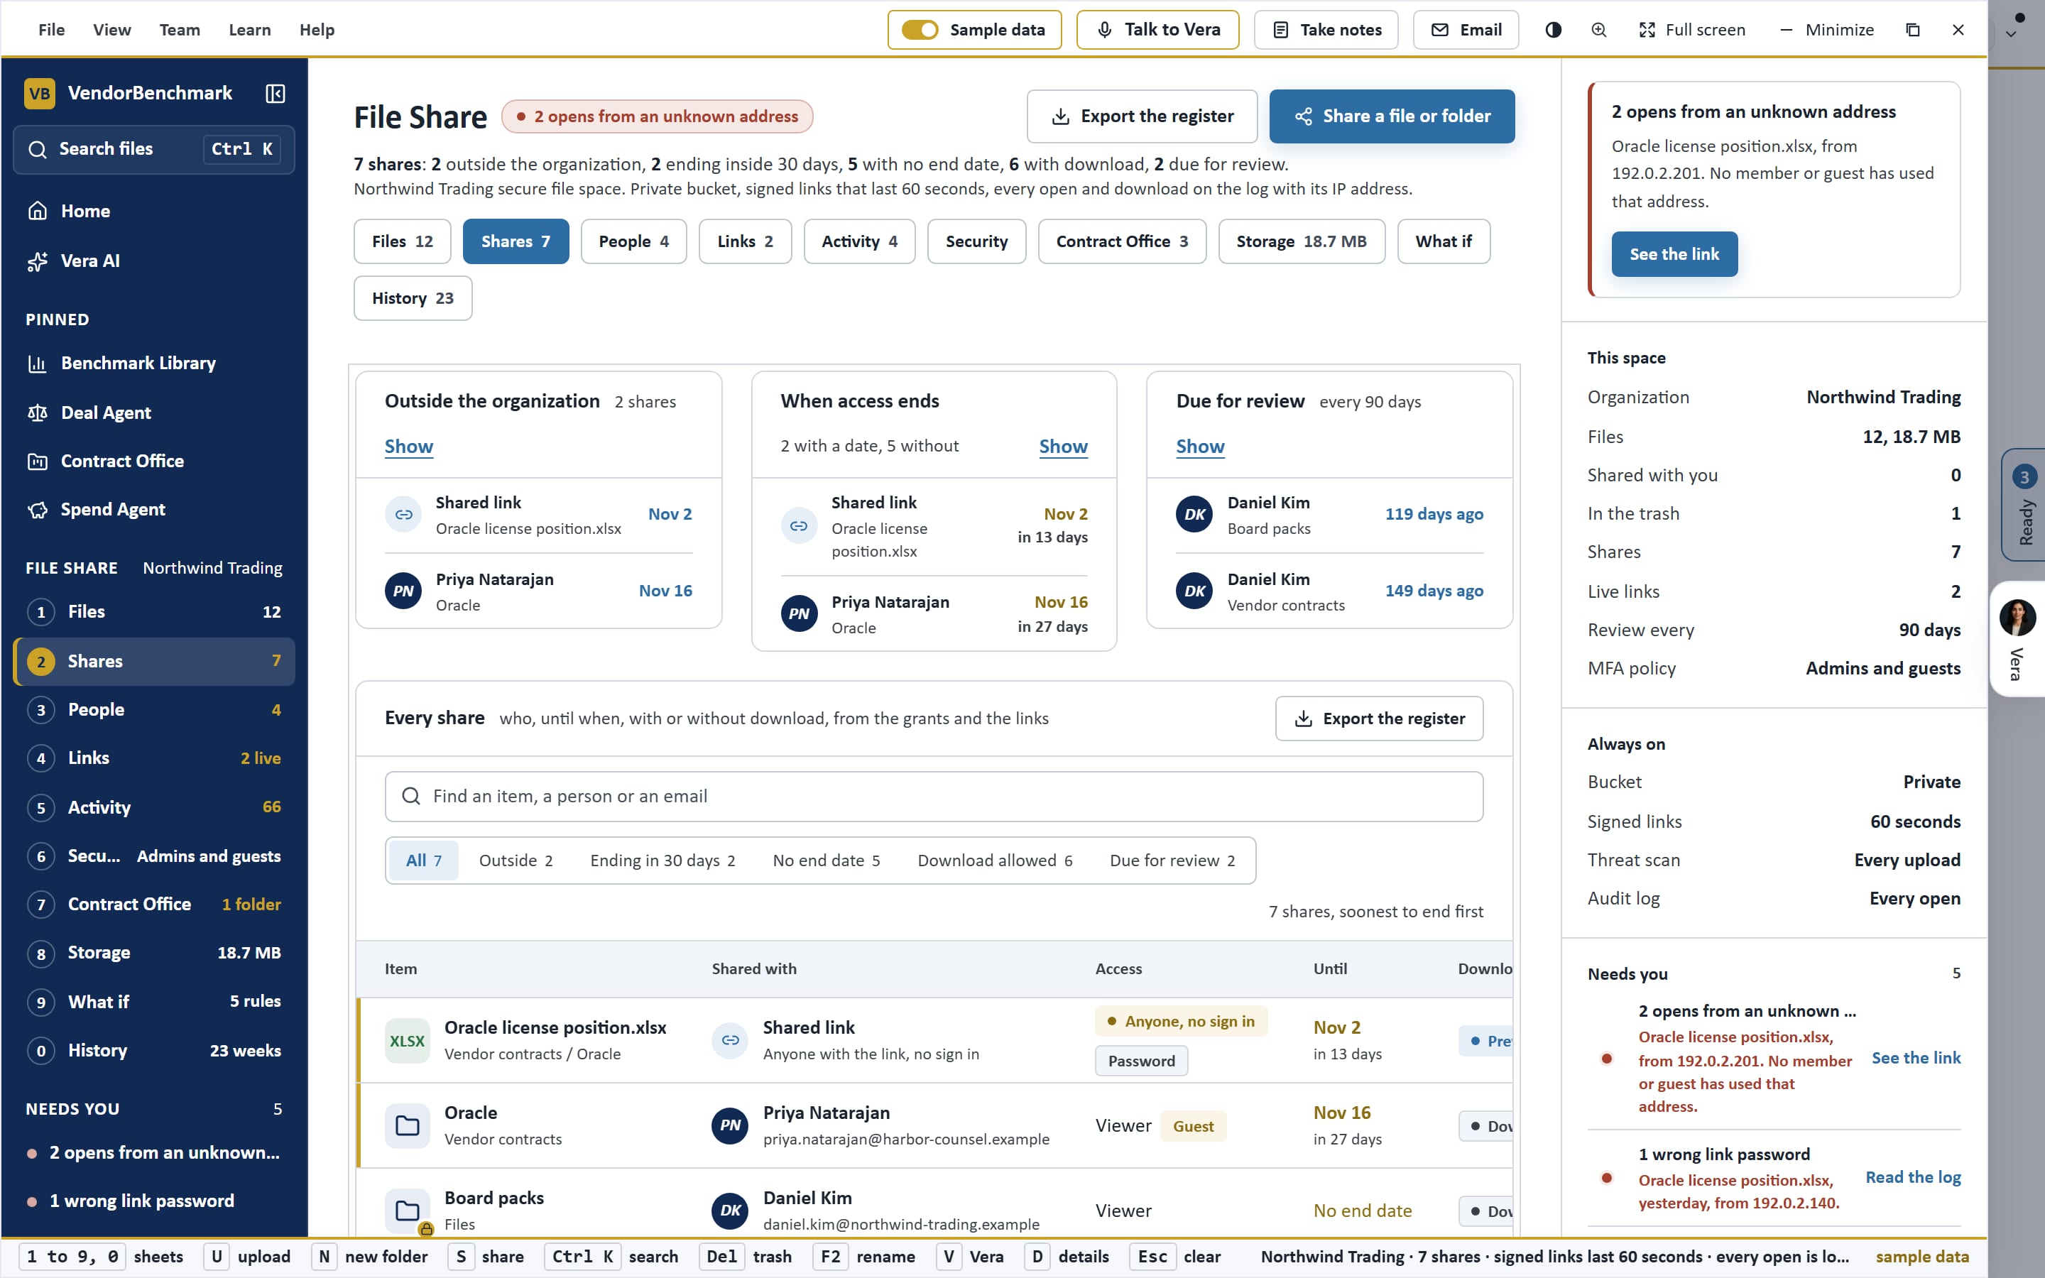The height and width of the screenshot is (1278, 2045).
Task: Switch to the Security tab
Action: [x=976, y=241]
